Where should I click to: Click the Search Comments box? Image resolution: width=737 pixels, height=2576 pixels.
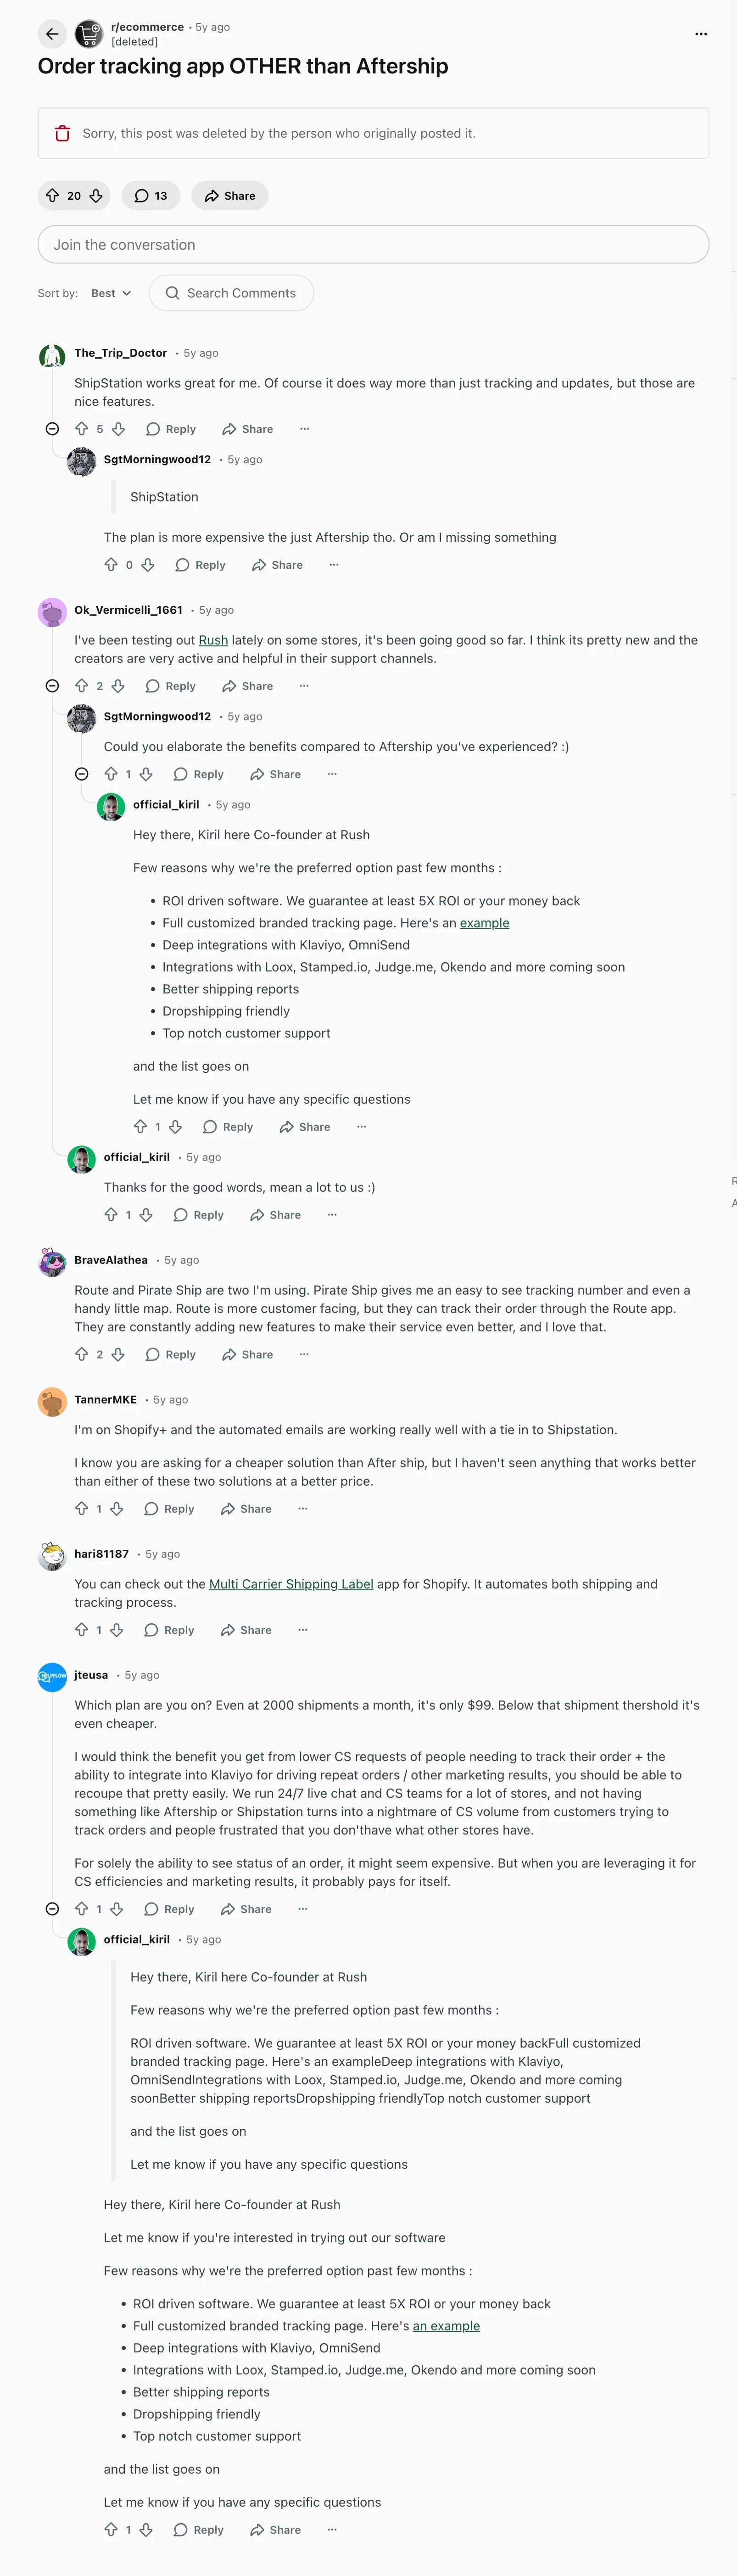coord(231,293)
